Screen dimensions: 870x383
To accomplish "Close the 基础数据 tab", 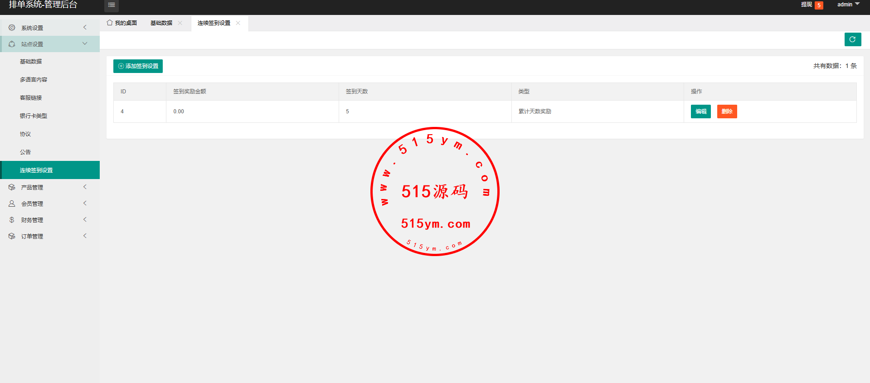I will pos(180,23).
